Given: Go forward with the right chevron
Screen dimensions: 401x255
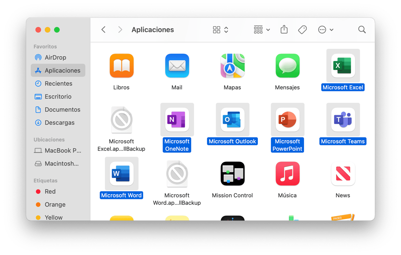Looking at the screenshot, I should click(120, 30).
